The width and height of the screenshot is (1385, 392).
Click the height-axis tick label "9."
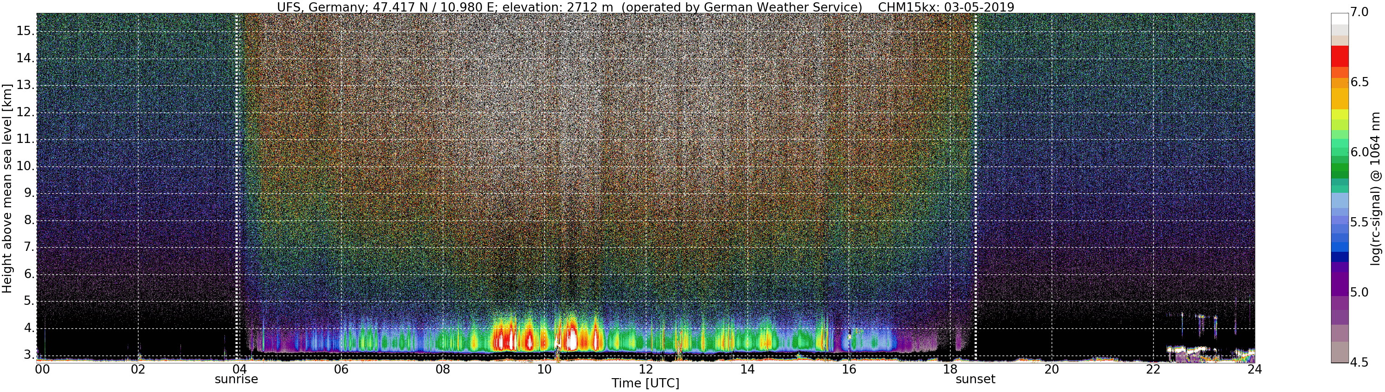coord(28,193)
